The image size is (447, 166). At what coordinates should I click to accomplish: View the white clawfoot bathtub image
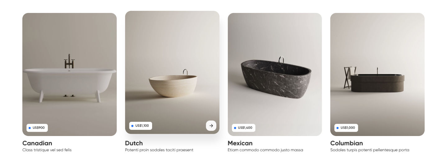pos(70,74)
